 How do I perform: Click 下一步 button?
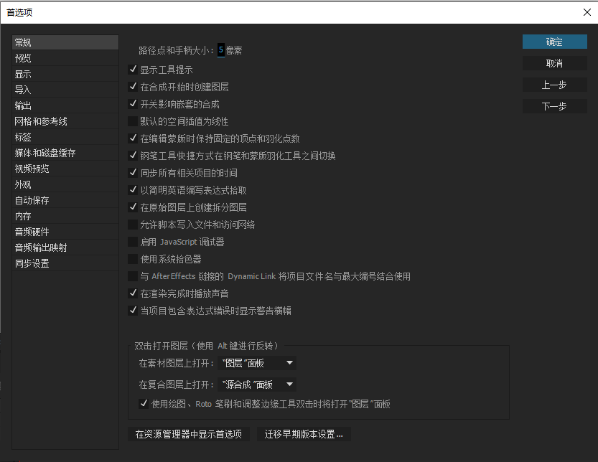pos(554,106)
